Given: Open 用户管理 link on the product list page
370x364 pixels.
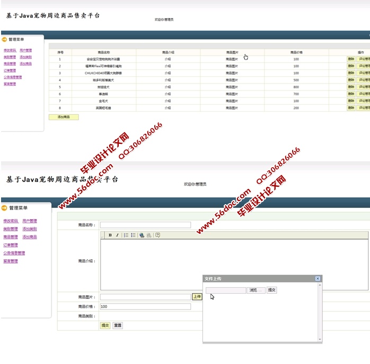Looking at the screenshot, I should pos(26,50).
